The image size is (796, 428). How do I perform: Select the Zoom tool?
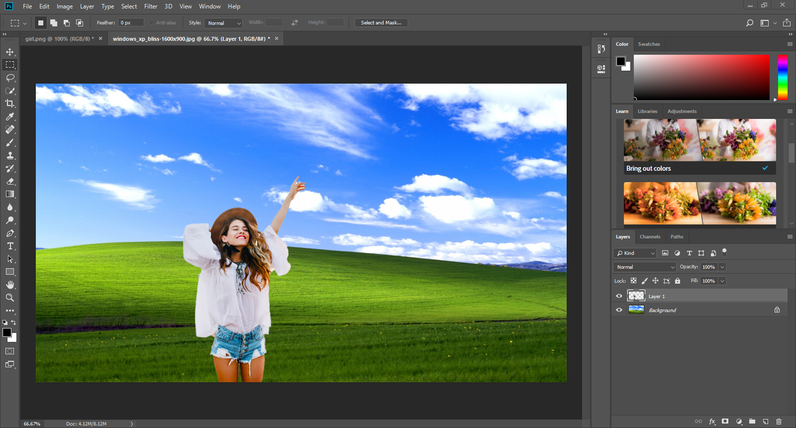click(x=10, y=298)
